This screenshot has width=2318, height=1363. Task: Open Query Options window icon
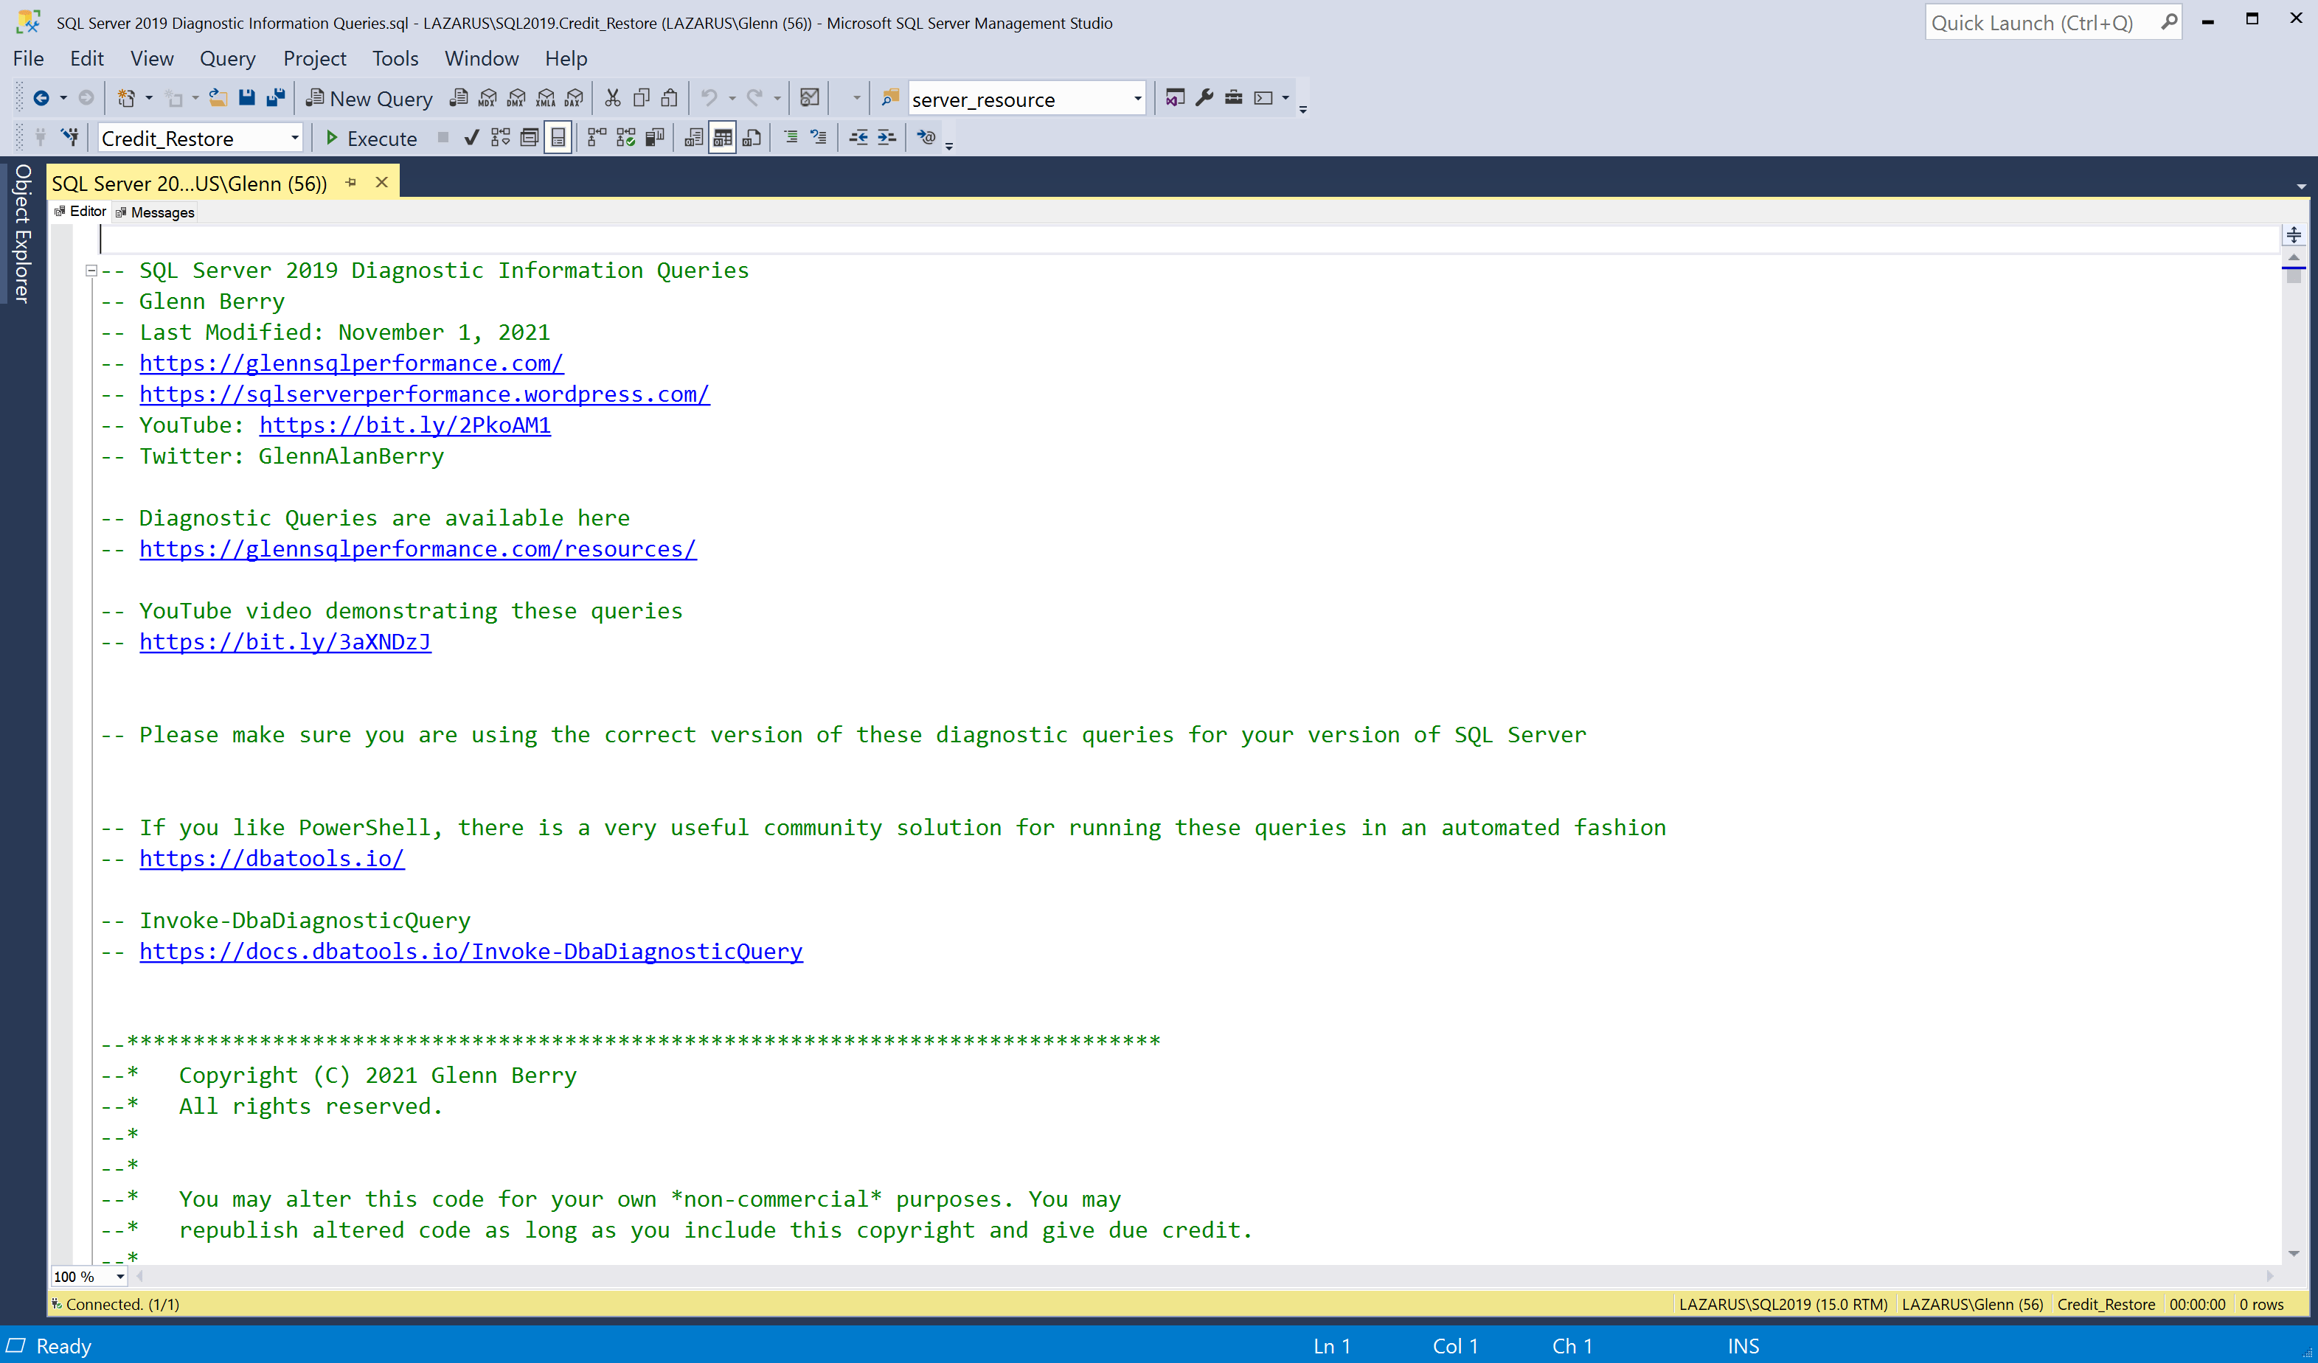[529, 138]
